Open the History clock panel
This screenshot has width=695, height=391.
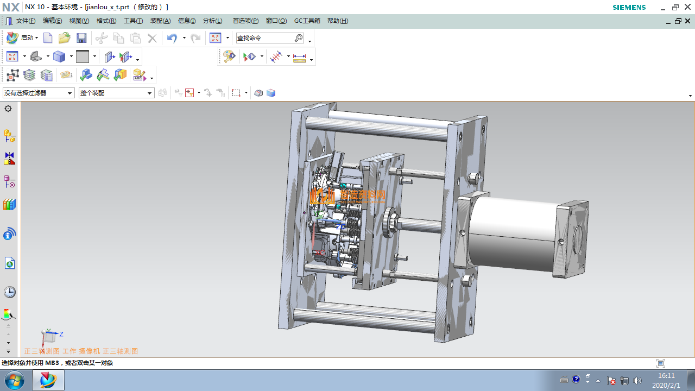pyautogui.click(x=9, y=292)
